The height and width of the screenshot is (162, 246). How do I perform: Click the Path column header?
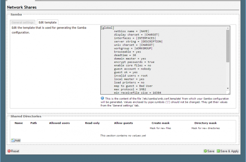click(x=34, y=123)
